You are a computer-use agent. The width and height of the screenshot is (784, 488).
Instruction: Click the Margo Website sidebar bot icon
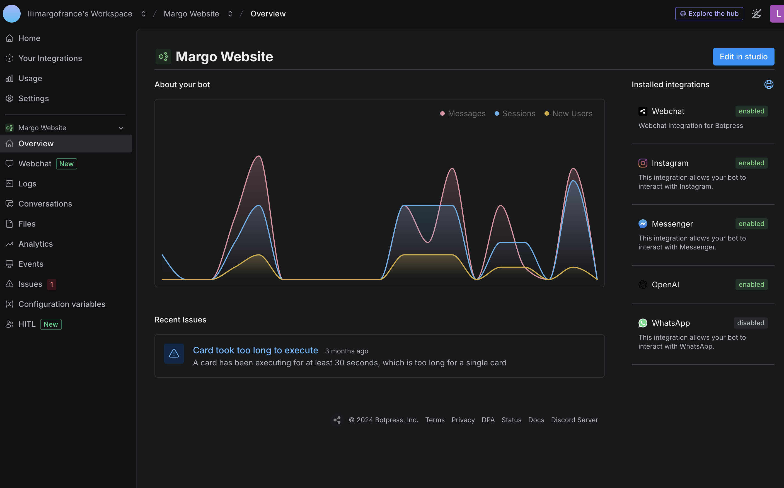[9, 128]
